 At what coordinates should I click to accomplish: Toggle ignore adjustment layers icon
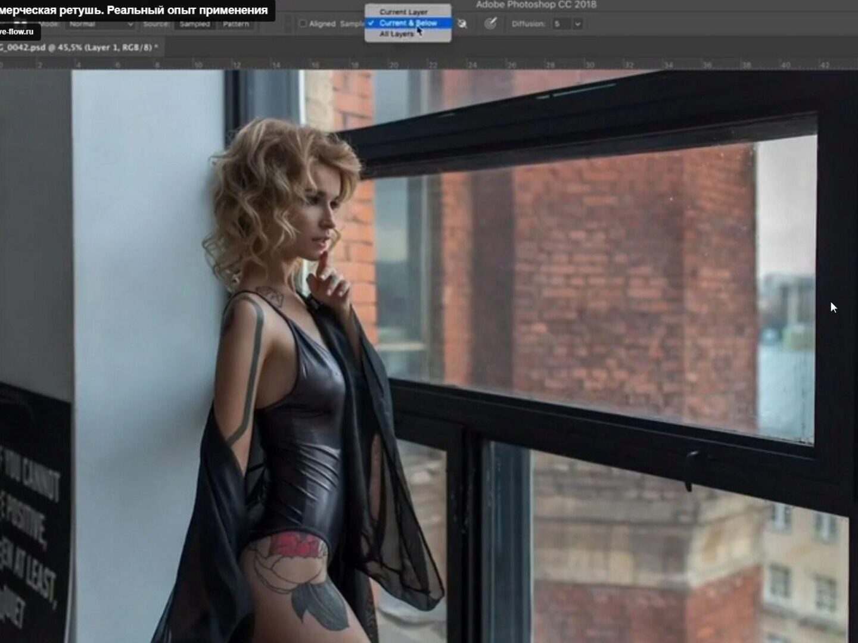[x=462, y=24]
